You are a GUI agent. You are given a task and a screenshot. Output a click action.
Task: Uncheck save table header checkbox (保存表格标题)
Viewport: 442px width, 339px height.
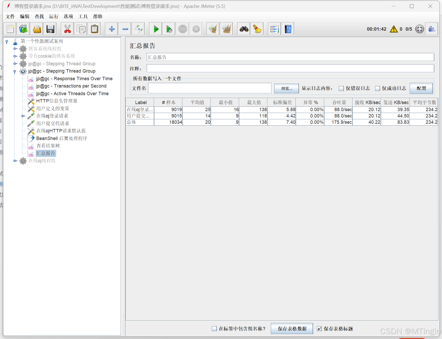pyautogui.click(x=319, y=329)
